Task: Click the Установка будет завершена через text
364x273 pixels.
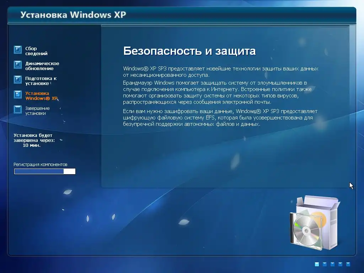Action: pyautogui.click(x=34, y=138)
